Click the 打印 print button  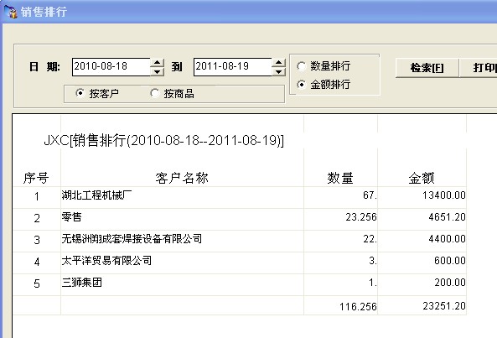tap(479, 68)
